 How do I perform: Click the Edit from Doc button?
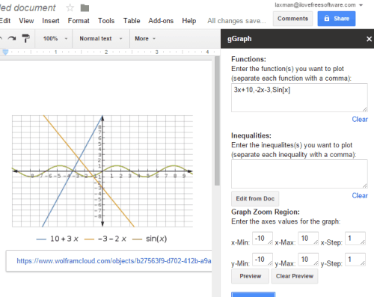(x=255, y=199)
